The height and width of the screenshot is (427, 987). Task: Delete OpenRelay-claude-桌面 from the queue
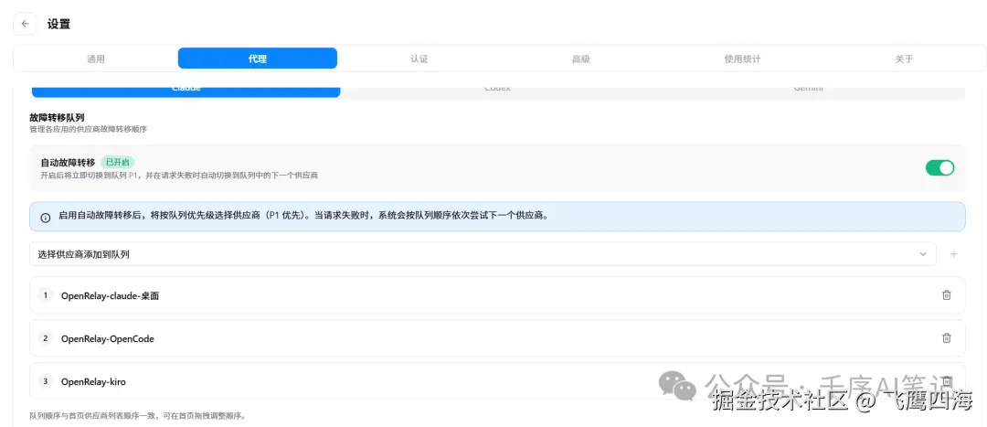pyautogui.click(x=946, y=294)
